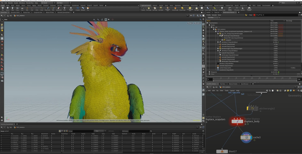Select the Box shelf tool
This screenshot has height=154, width=302.
point(3,8)
